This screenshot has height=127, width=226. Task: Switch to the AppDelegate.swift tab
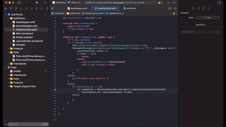[77, 8]
